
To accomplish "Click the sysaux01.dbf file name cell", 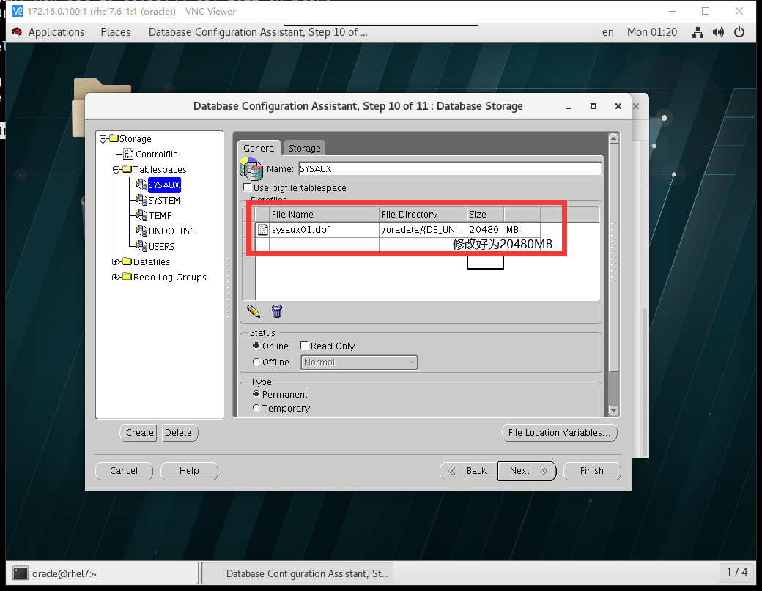I will (324, 230).
